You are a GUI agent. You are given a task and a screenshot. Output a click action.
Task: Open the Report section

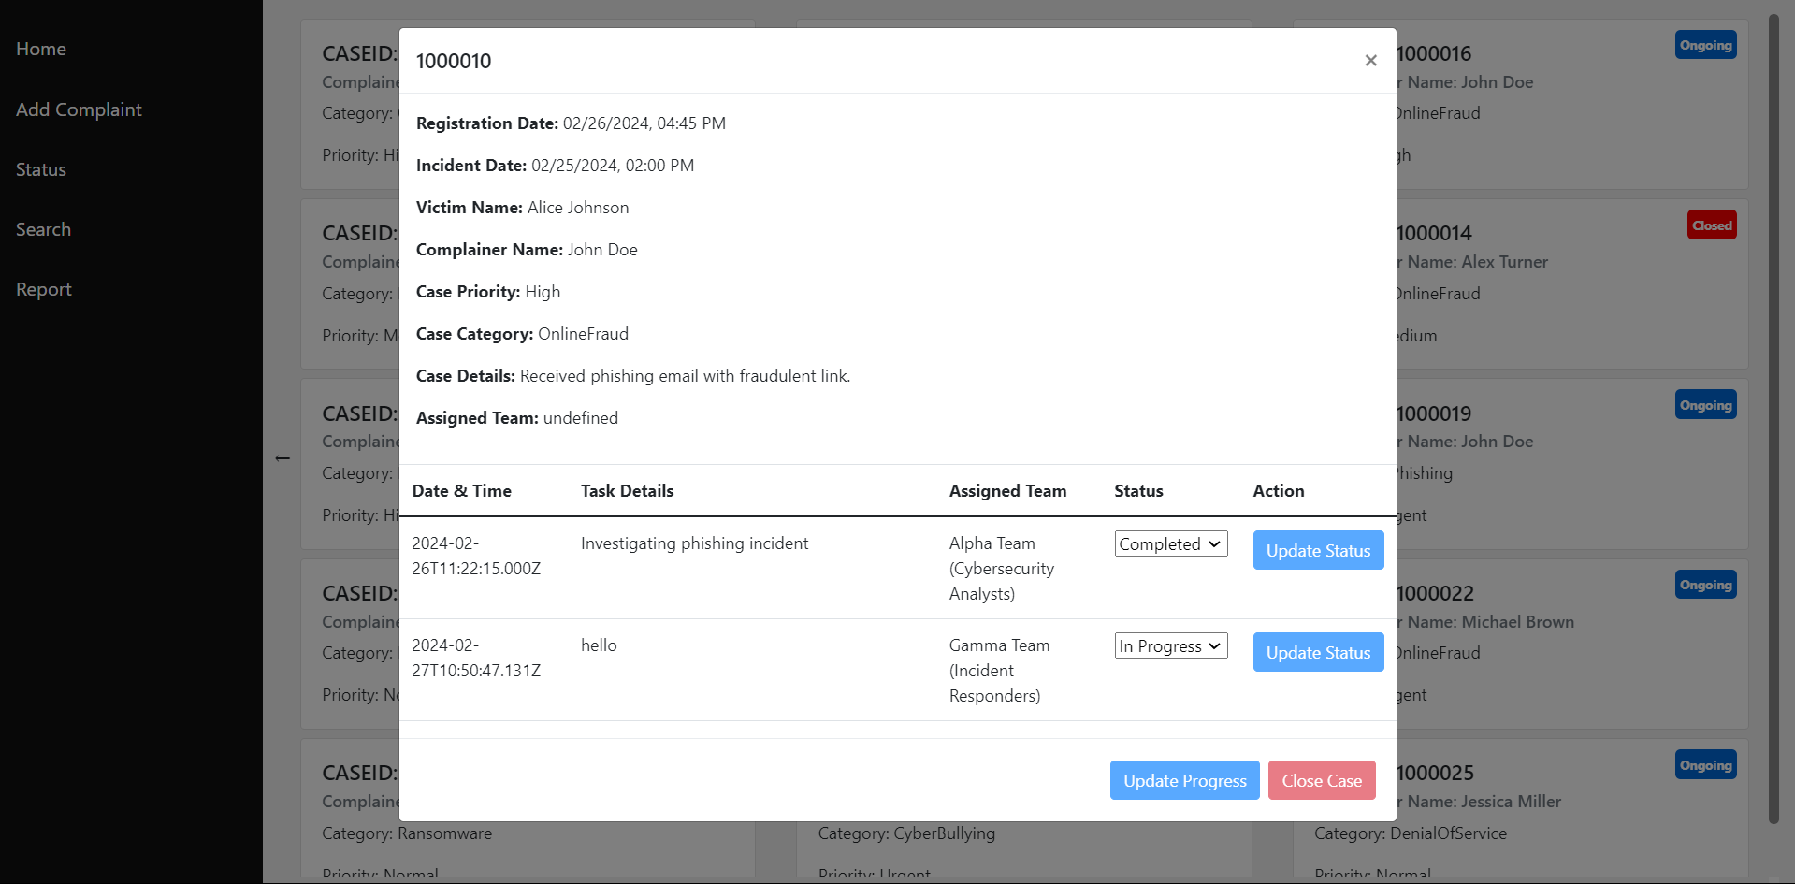click(44, 289)
